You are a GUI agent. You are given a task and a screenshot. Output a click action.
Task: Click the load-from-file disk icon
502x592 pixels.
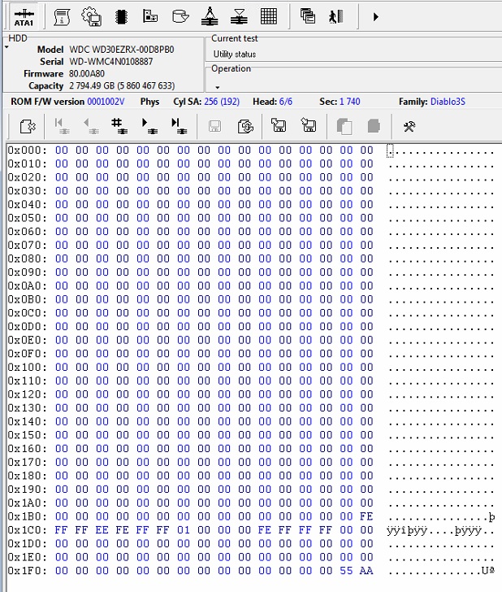pyautogui.click(x=279, y=125)
